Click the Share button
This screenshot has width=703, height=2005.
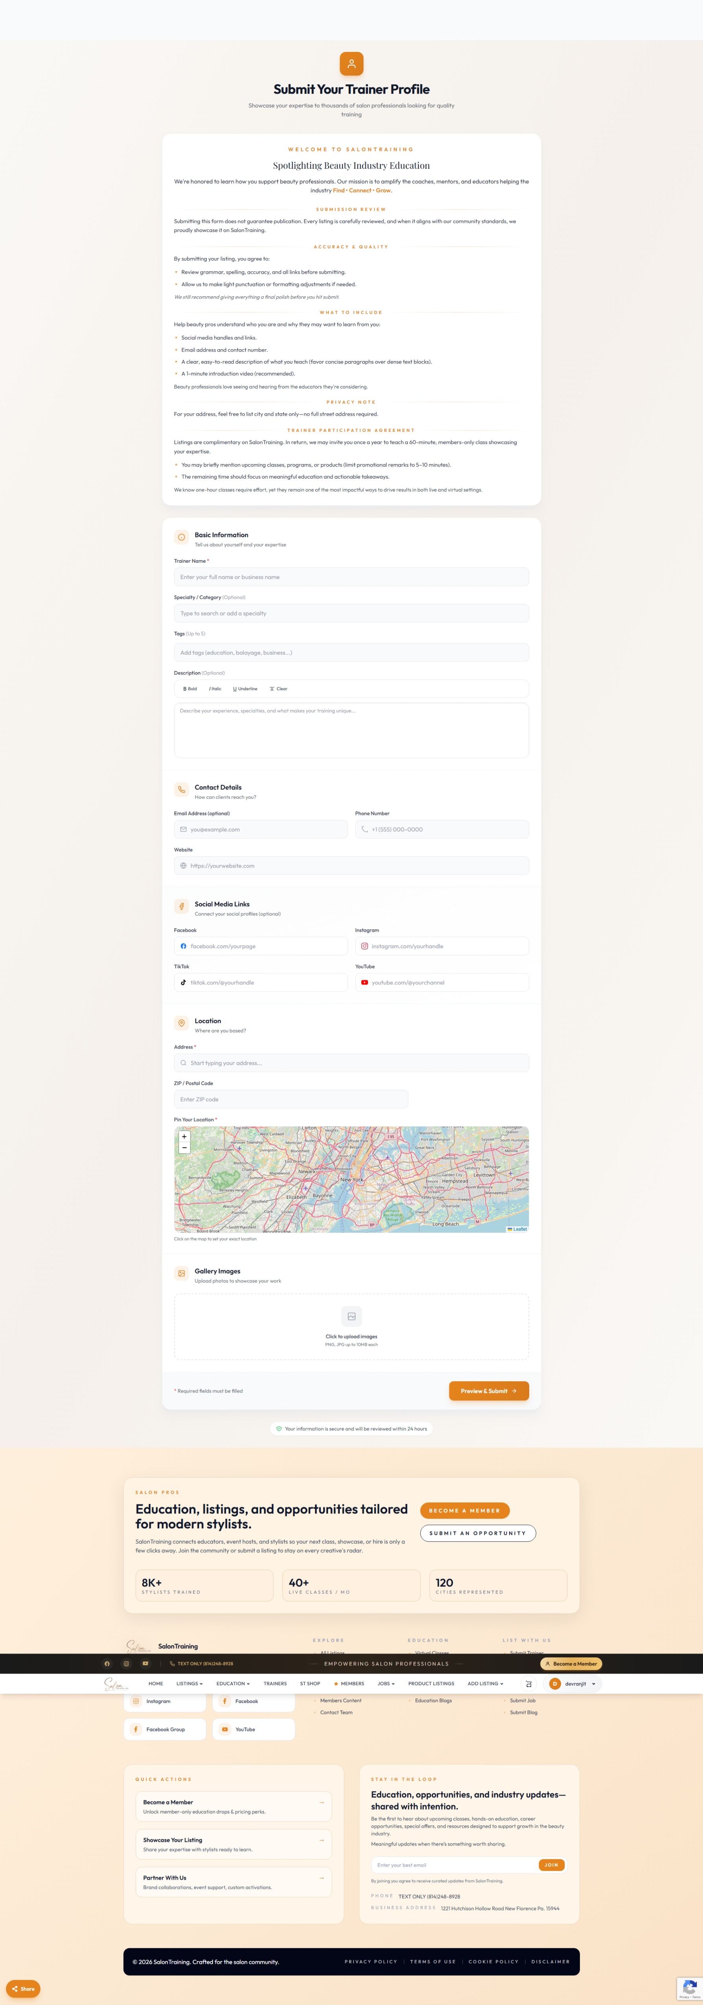pyautogui.click(x=22, y=1988)
